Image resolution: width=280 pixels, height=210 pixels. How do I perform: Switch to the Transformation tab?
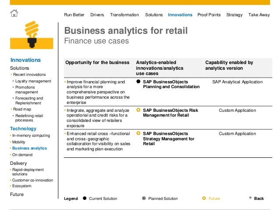(x=125, y=15)
